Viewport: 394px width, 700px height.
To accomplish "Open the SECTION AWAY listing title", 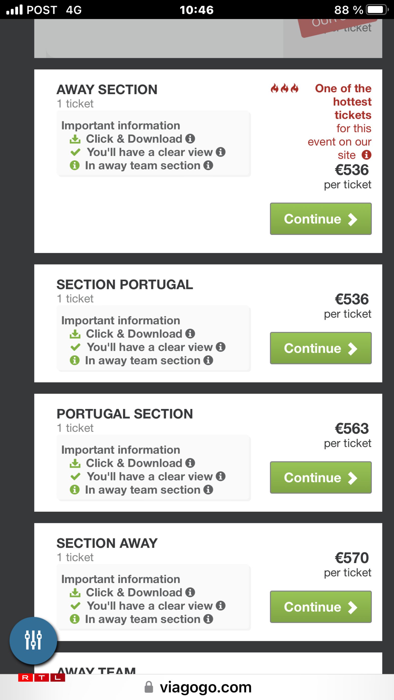I will point(107,543).
